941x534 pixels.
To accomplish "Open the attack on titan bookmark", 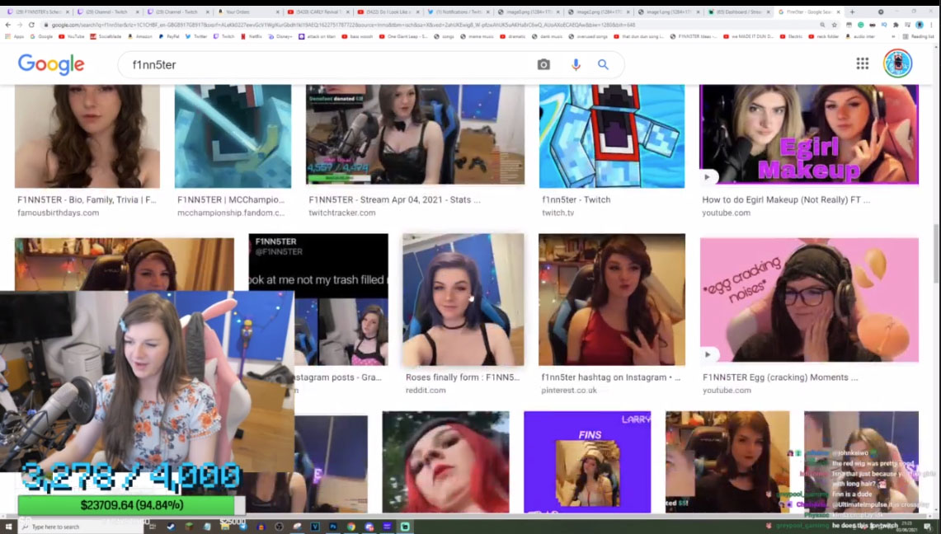I will click(x=318, y=36).
